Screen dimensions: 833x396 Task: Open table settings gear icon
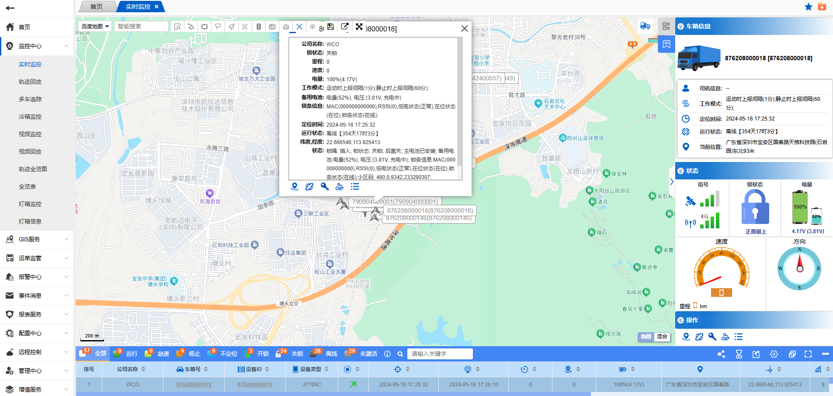[x=774, y=354]
